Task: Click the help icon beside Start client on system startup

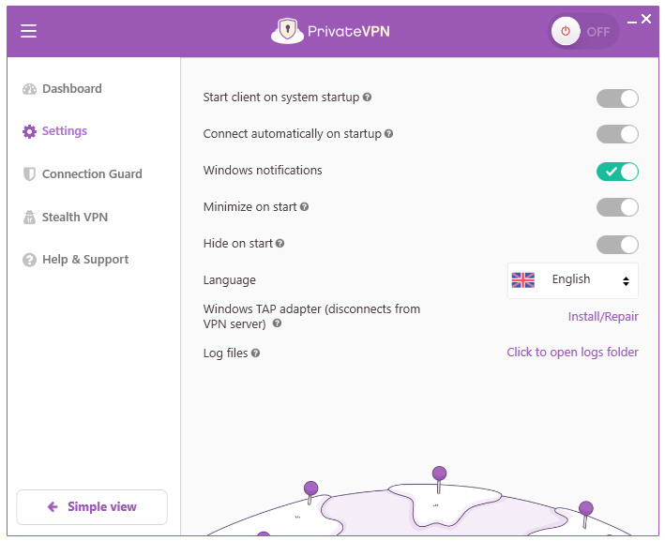Action: 368,98
